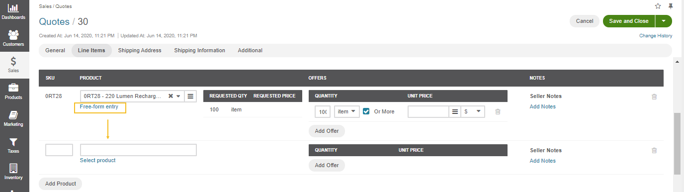
Task: Switch to the Additional tab
Action: [250, 50]
